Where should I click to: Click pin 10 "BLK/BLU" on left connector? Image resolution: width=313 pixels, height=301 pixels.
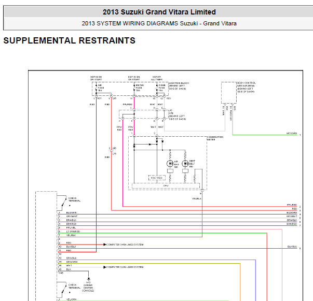(x=71, y=247)
